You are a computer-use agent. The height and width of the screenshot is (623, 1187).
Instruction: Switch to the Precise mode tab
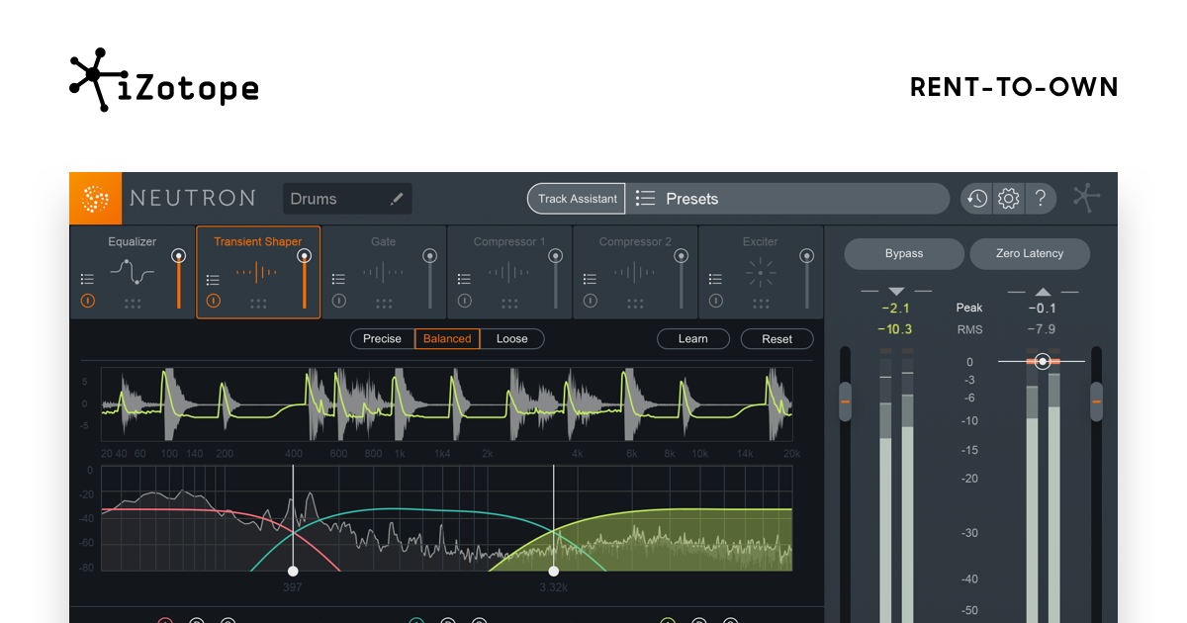click(x=381, y=338)
